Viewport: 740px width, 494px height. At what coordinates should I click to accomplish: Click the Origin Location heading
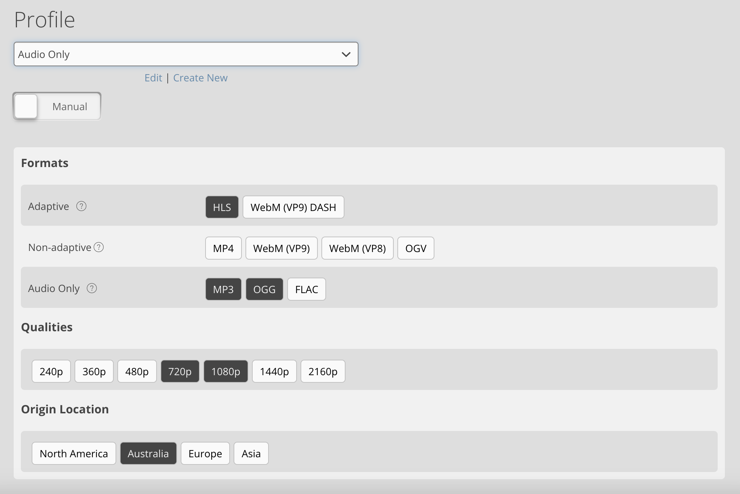pos(65,409)
